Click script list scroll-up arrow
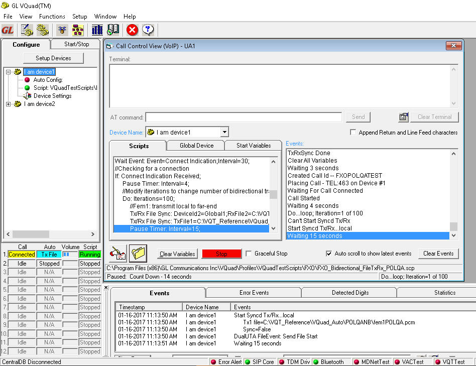Screen dimensions: 476x366 (274, 162)
